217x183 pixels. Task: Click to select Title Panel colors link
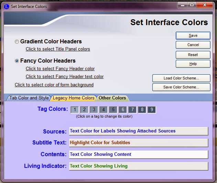coord(58,49)
